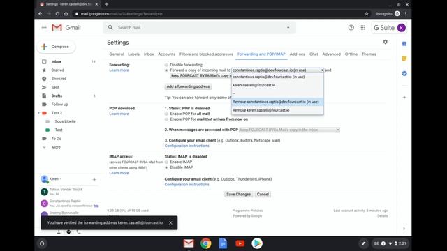Switch to the Themes tab

pos(369,54)
